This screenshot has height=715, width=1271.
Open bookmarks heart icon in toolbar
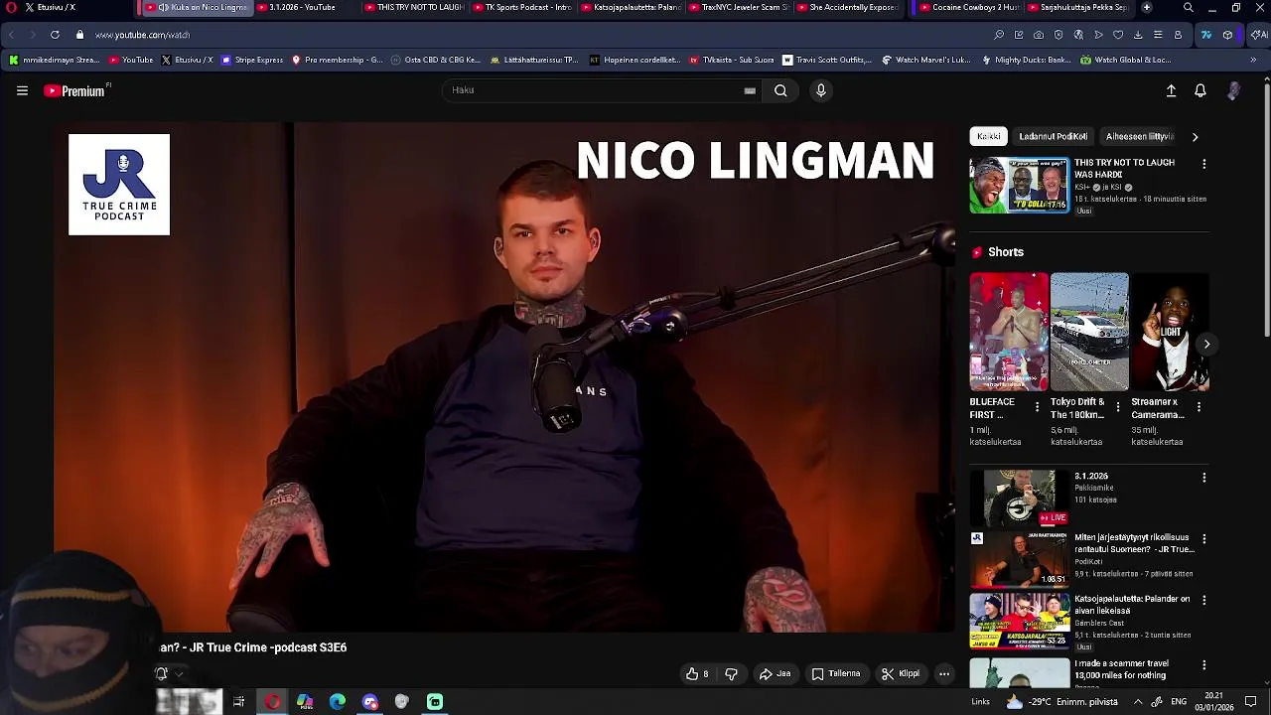tap(1118, 35)
